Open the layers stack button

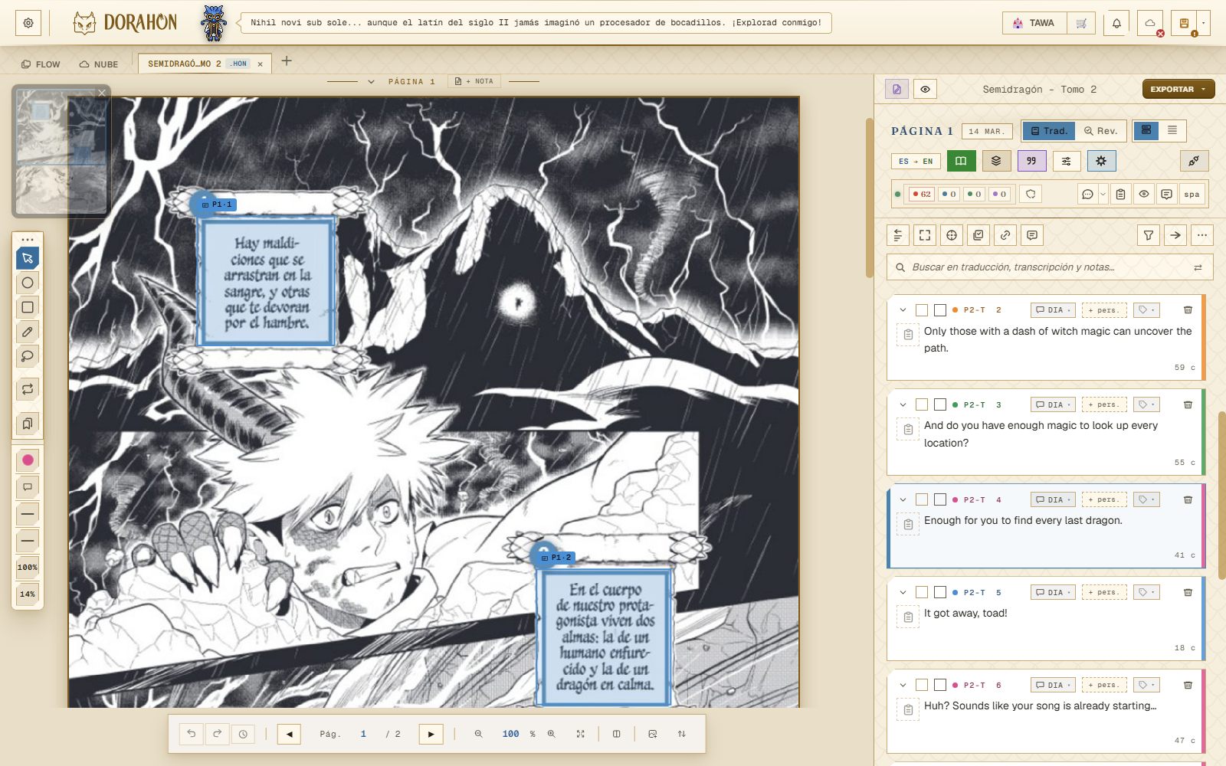click(996, 161)
